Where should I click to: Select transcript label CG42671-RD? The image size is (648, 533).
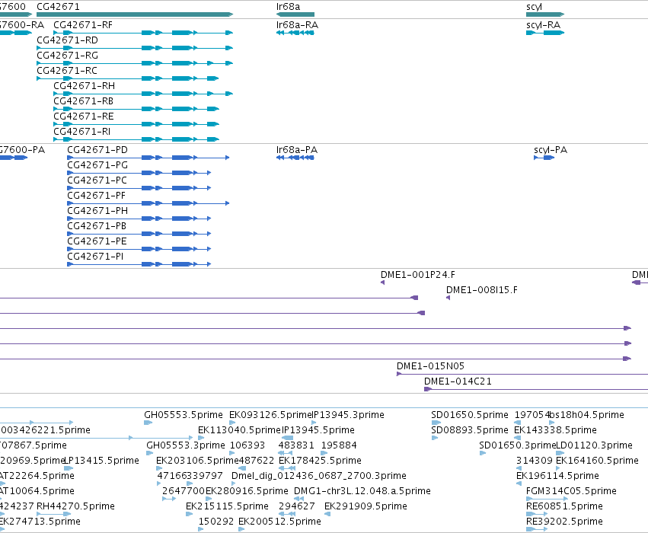[67, 40]
